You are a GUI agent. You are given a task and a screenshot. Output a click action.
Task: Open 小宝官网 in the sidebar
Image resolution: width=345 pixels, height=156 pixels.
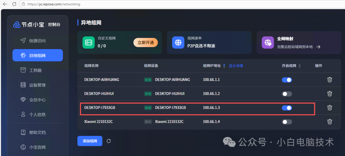click(38, 147)
